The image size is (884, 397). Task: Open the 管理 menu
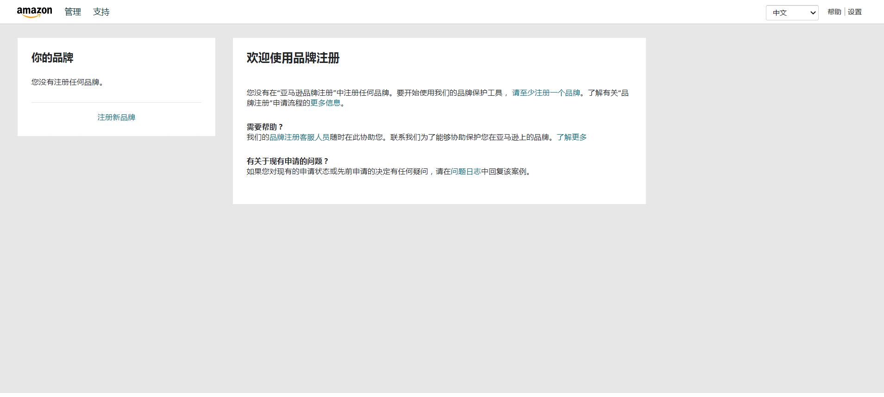(73, 12)
